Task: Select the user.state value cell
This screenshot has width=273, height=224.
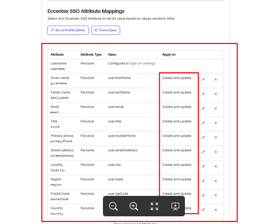Action: [x=115, y=179]
